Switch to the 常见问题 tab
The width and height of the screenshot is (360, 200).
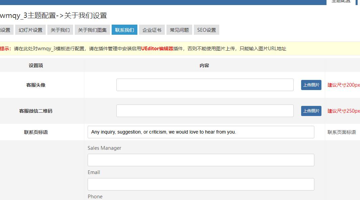(x=179, y=30)
